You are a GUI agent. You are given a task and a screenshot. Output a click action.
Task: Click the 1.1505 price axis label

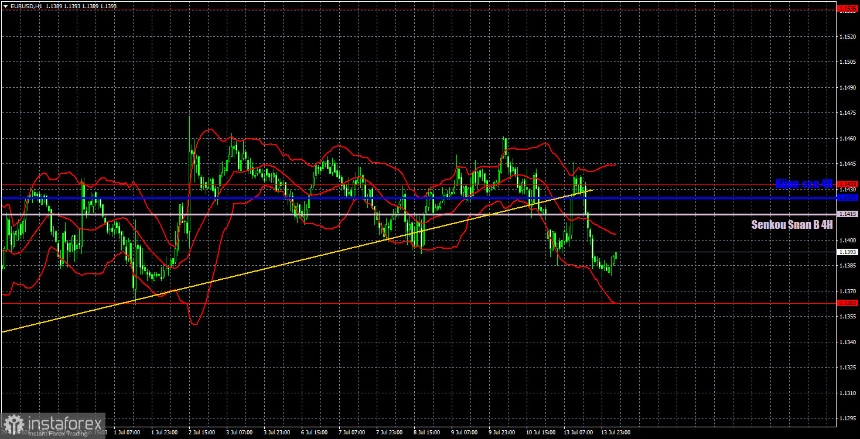(848, 62)
